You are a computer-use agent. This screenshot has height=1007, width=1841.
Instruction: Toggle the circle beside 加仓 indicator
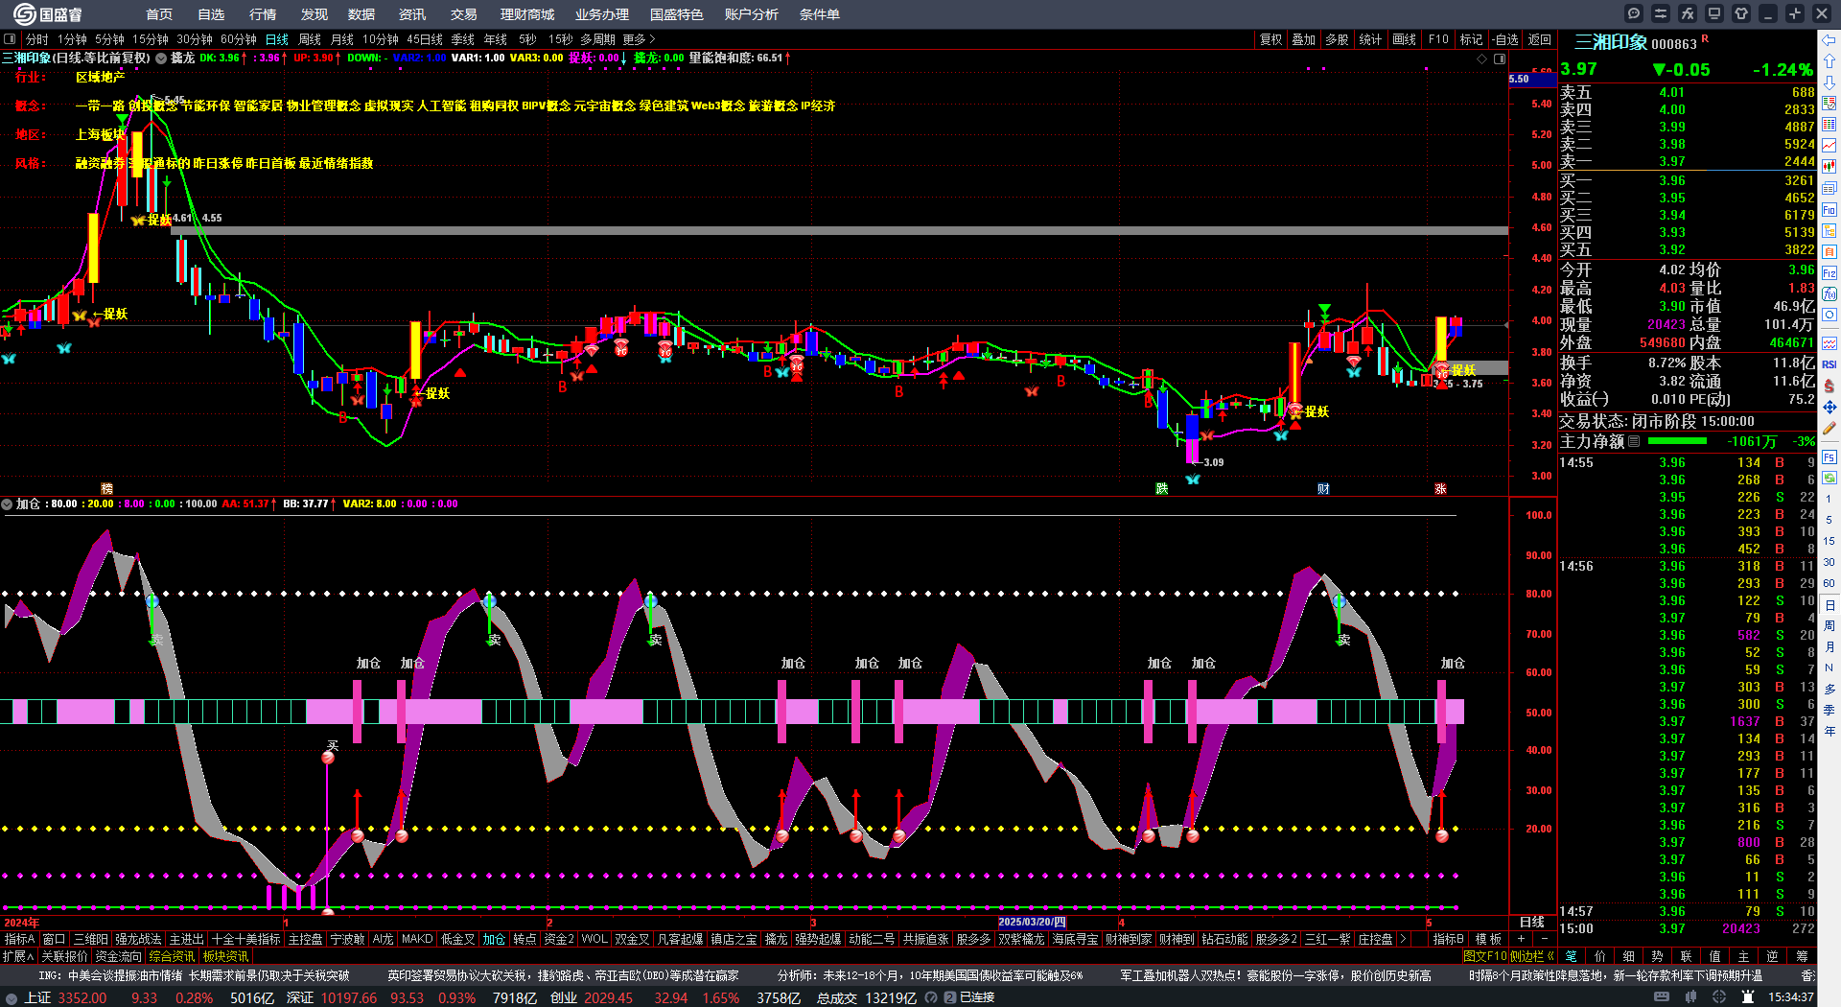click(x=7, y=503)
